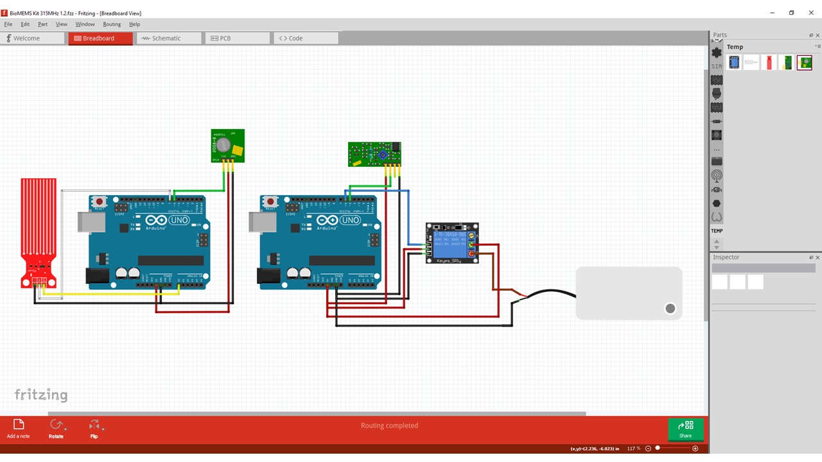Click the green Share button
Screen dimensions: 822x462
(685, 429)
